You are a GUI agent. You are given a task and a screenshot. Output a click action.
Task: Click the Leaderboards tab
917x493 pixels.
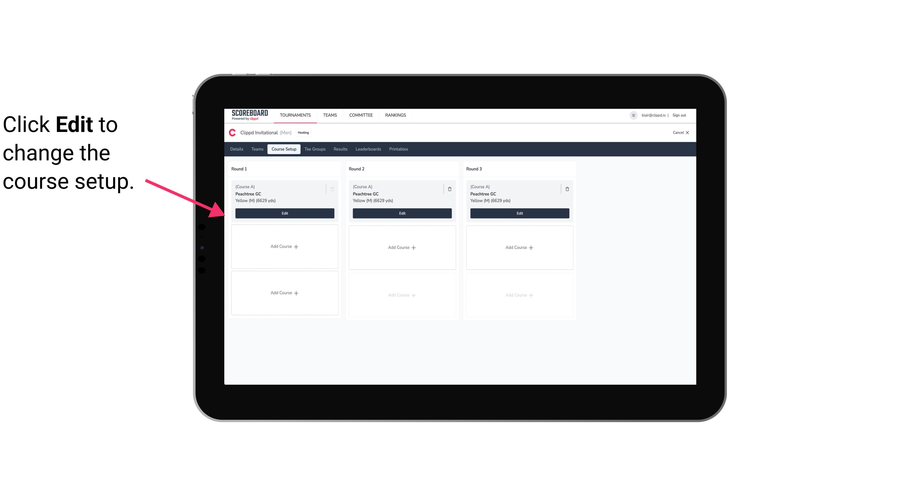click(x=368, y=149)
